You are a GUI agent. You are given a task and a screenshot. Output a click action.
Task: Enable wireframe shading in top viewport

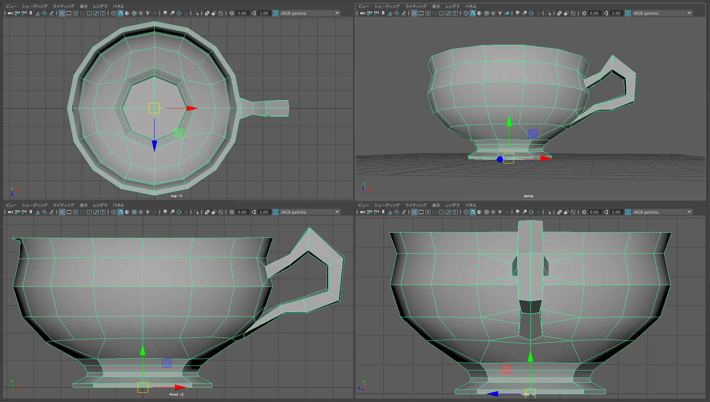[x=114, y=13]
